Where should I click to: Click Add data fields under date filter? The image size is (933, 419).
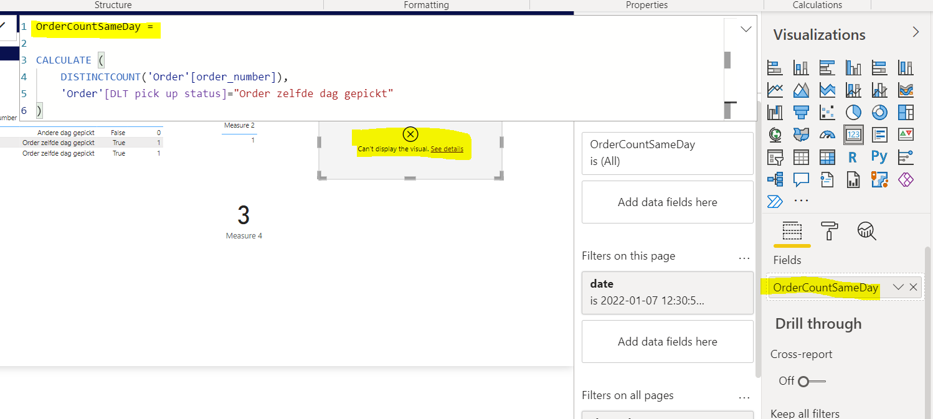[667, 341]
